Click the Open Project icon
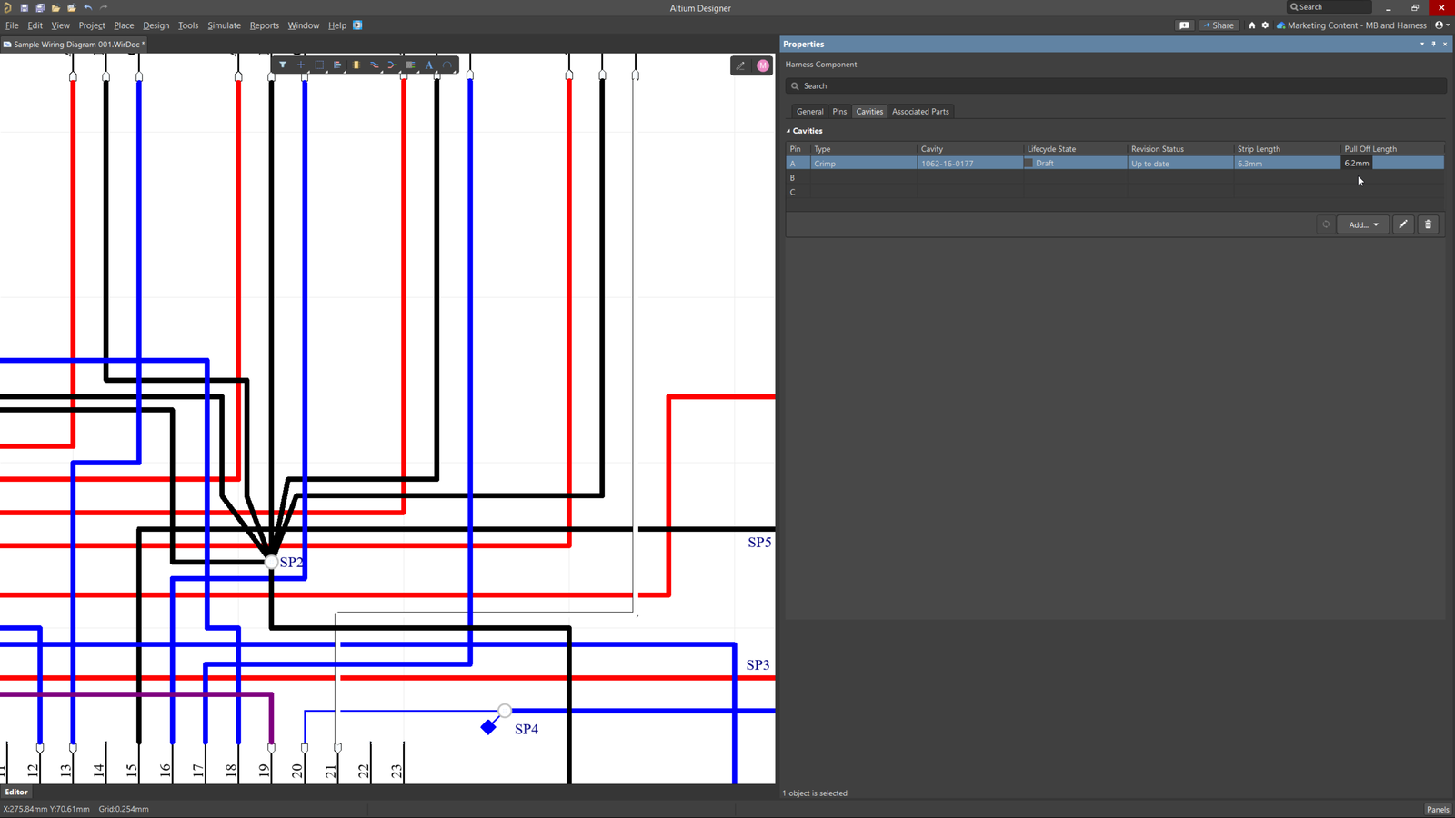This screenshot has width=1455, height=818. pos(72,7)
